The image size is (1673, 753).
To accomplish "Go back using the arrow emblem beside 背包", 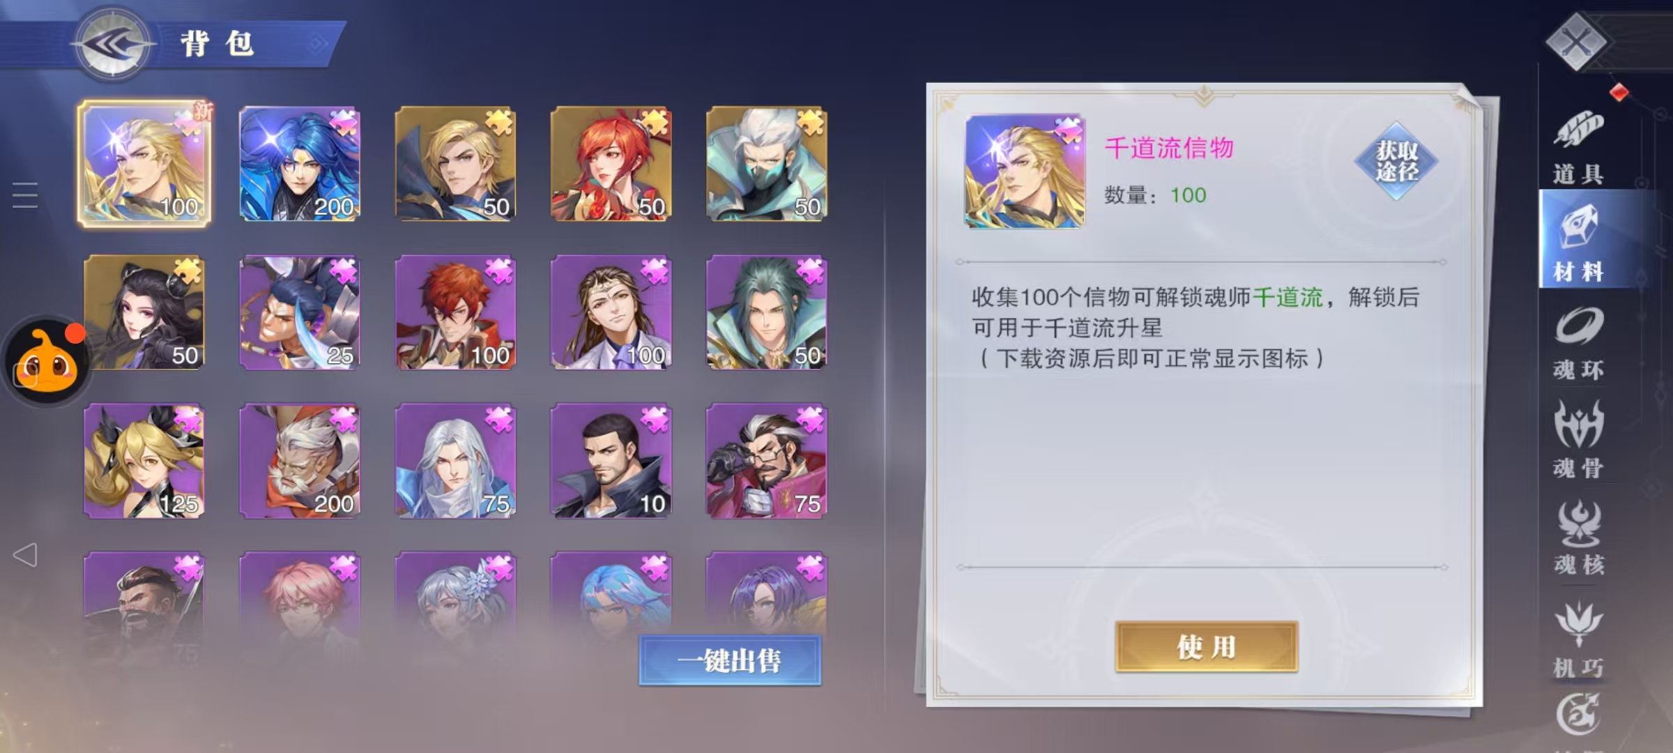I will 112,45.
